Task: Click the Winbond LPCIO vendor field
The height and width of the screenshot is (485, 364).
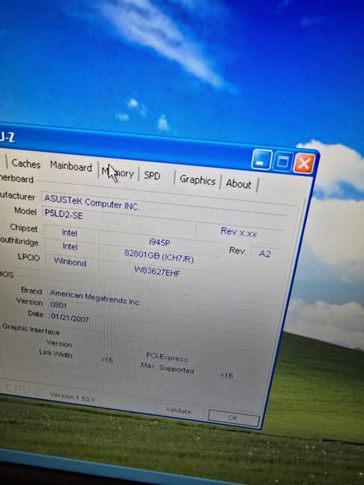Action: [x=70, y=261]
